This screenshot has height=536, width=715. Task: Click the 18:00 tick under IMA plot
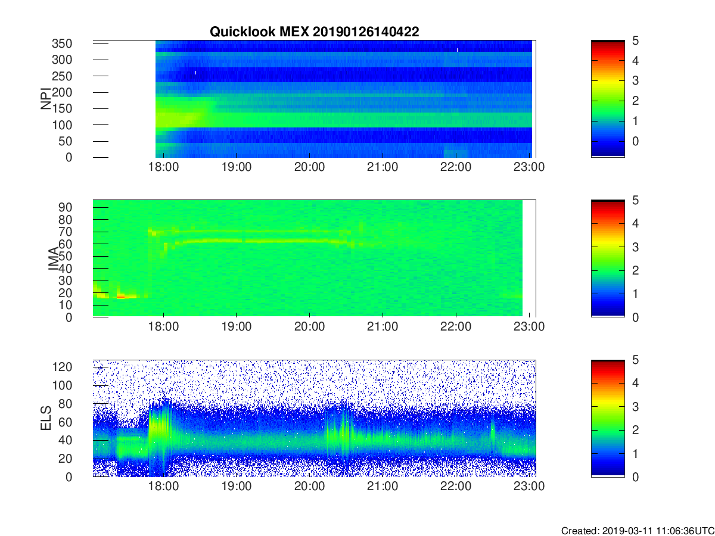tap(163, 327)
